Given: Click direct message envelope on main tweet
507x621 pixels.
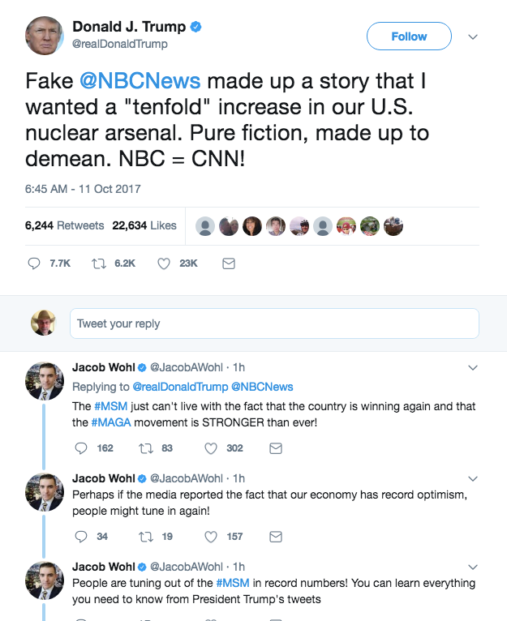Looking at the screenshot, I should point(228,263).
